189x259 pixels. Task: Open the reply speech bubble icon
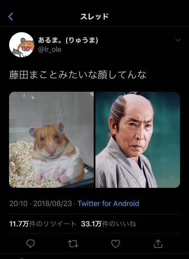31,244
